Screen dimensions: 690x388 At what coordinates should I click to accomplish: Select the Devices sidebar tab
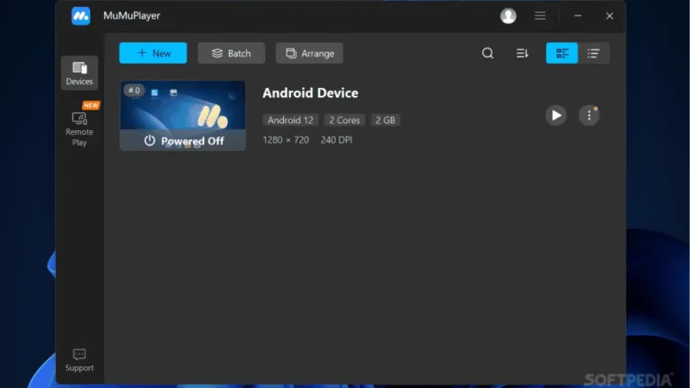tap(80, 73)
